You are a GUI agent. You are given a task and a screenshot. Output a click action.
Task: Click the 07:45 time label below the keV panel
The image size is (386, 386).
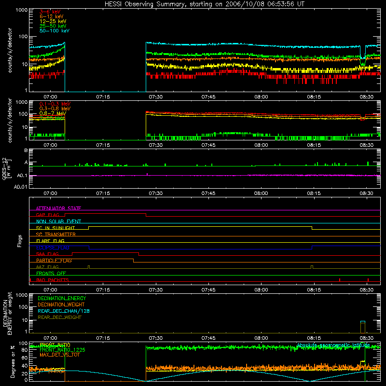coord(208,97)
